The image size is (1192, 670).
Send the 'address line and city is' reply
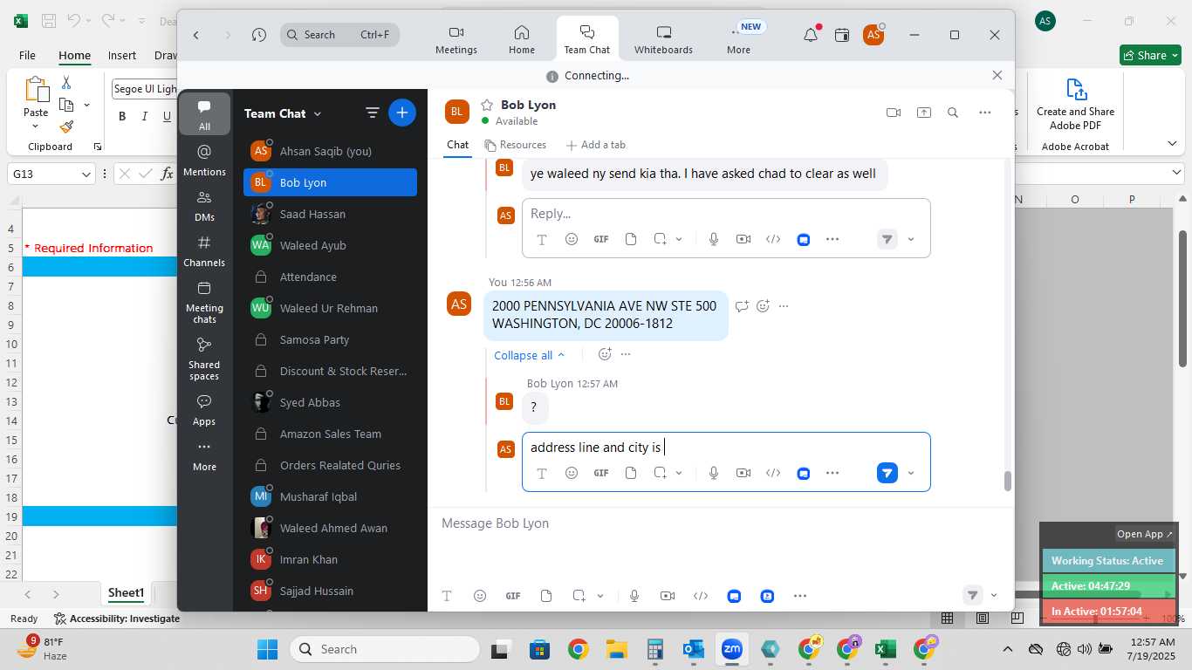click(887, 473)
